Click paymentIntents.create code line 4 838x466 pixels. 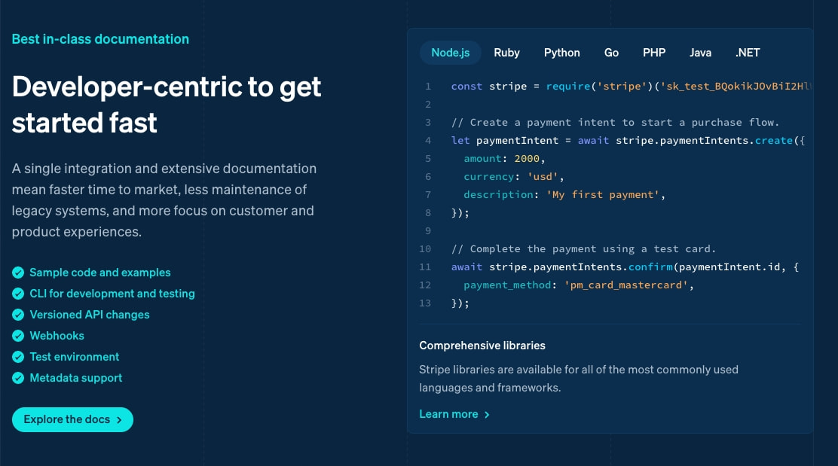(x=628, y=140)
